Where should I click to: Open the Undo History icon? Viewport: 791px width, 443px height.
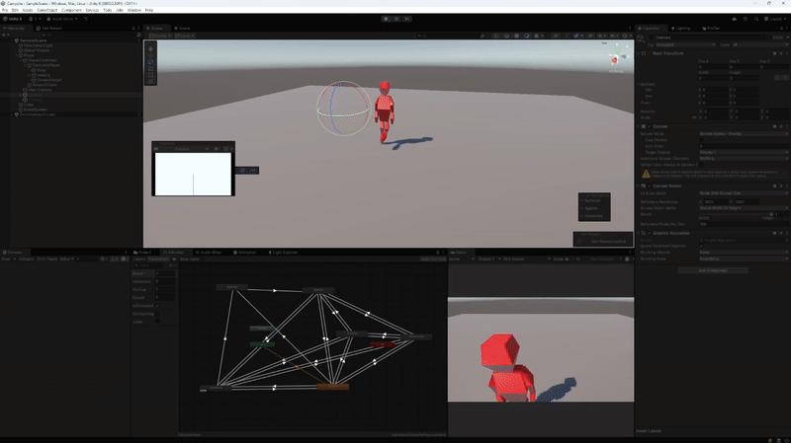[746, 19]
